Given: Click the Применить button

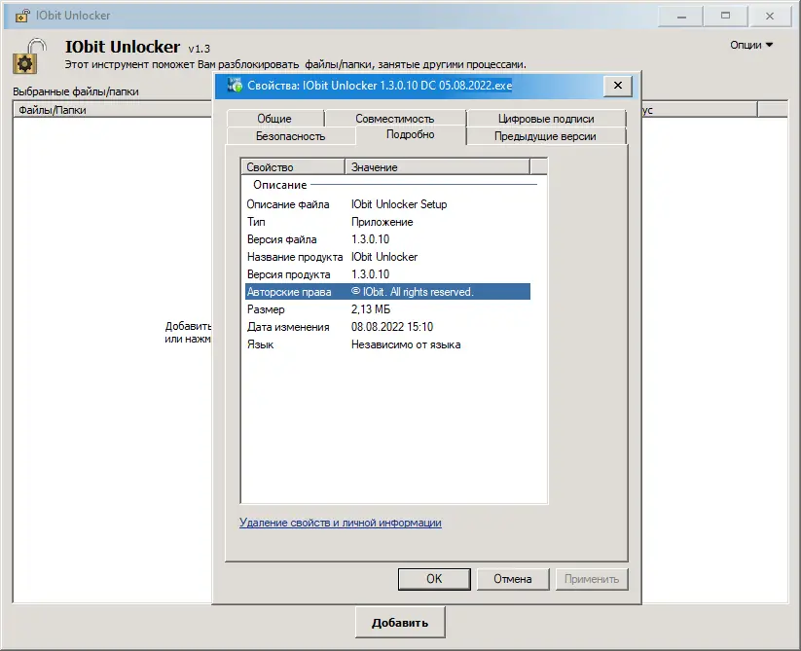Looking at the screenshot, I should (x=592, y=579).
